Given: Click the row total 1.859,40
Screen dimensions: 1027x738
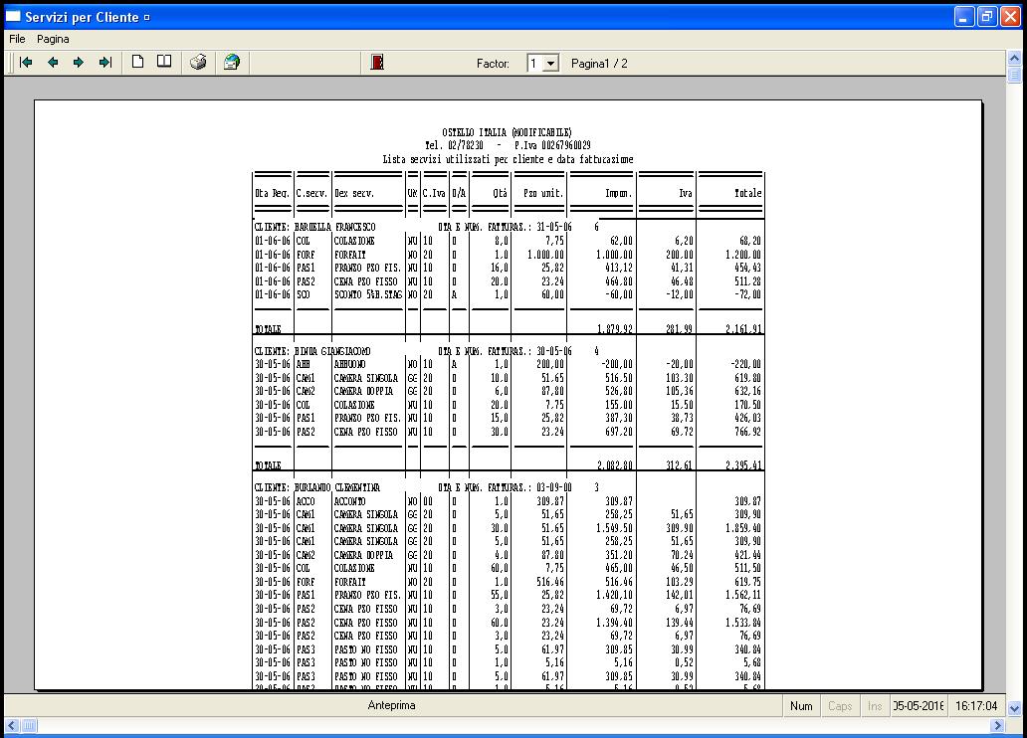Looking at the screenshot, I should click(743, 528).
